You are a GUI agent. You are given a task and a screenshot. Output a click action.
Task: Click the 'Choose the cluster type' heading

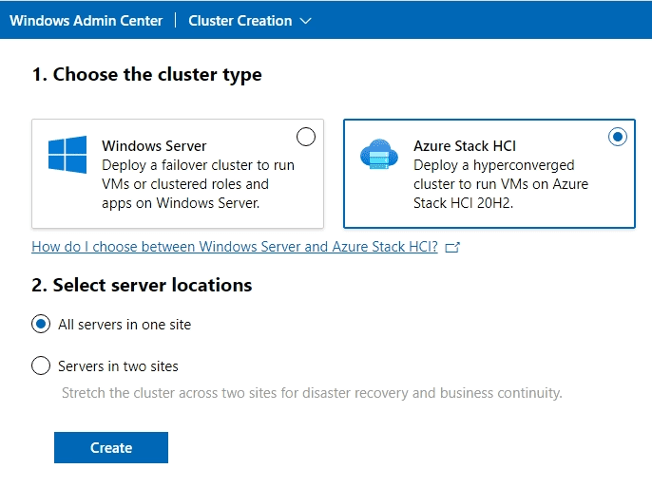point(146,74)
